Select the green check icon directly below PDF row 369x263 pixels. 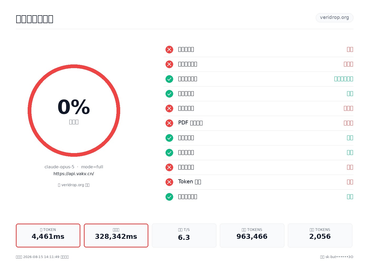click(169, 138)
